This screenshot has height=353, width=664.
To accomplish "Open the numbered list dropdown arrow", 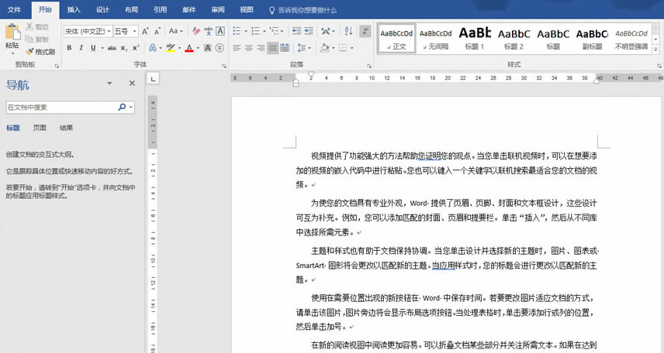I will [264, 31].
